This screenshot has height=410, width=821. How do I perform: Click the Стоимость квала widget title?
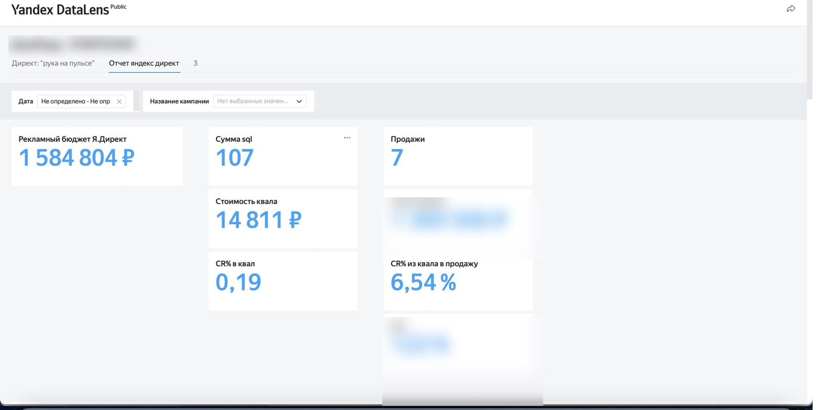[x=247, y=201]
